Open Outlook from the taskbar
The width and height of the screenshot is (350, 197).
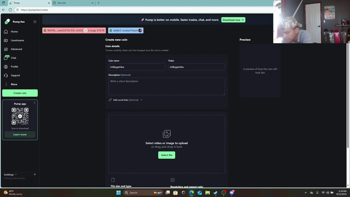pyautogui.click(x=200, y=193)
